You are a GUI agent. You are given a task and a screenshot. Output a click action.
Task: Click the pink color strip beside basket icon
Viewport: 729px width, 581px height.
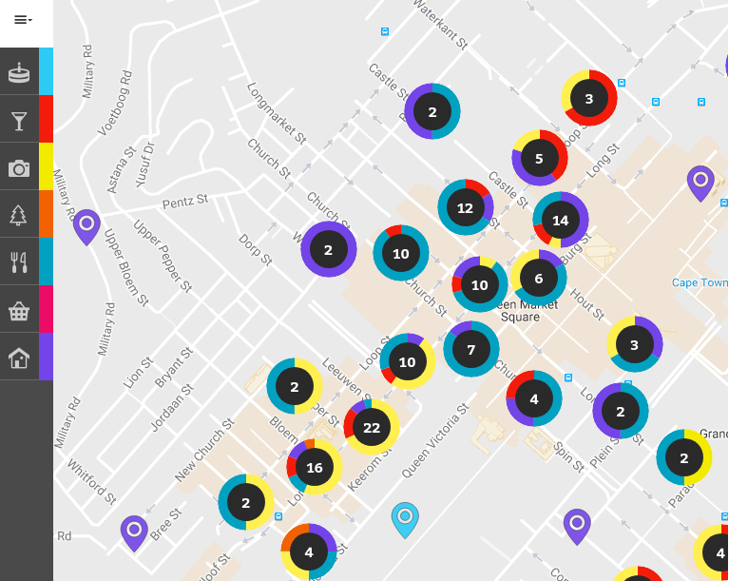pos(46,309)
